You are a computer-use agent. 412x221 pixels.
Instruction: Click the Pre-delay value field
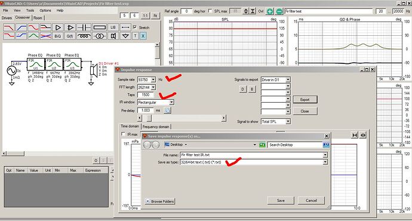(x=146, y=110)
